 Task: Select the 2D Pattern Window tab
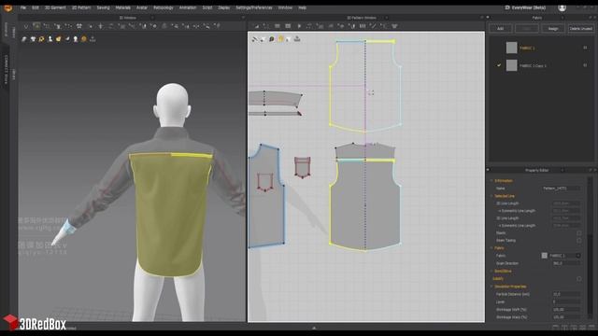(362, 18)
